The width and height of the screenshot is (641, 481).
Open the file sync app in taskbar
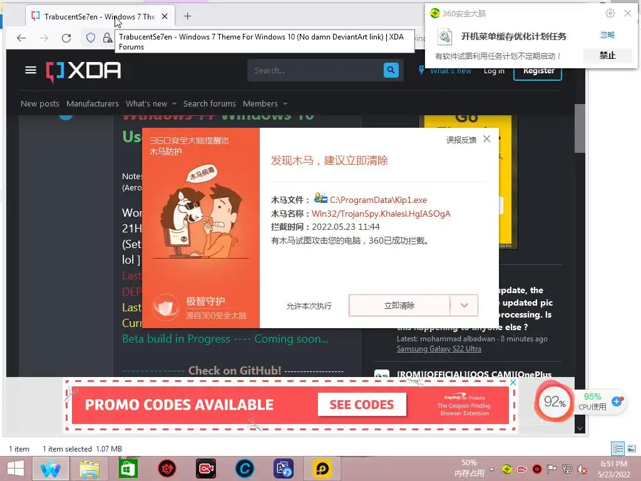(284, 468)
